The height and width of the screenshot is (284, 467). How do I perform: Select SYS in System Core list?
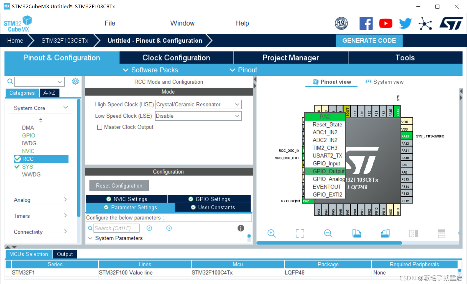(28, 167)
